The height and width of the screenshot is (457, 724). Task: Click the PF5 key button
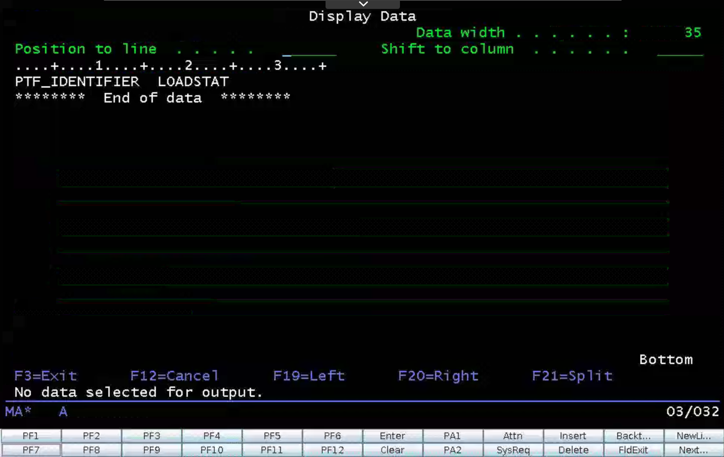click(x=272, y=436)
